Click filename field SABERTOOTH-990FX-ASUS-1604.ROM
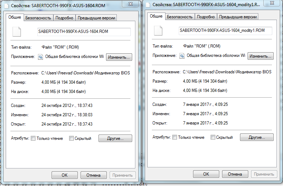Screen dimensions: 283x186 84,32
